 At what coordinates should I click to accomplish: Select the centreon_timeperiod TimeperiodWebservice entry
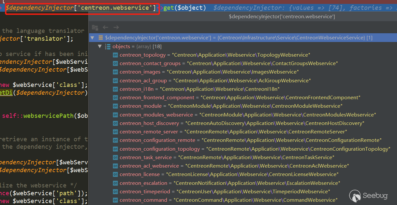(x=225, y=192)
